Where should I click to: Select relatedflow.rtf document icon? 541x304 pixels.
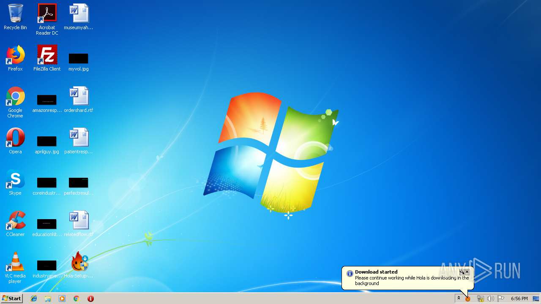(79, 224)
